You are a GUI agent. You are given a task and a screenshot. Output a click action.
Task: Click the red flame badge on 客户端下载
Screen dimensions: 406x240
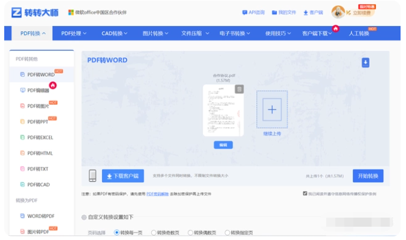(336, 28)
